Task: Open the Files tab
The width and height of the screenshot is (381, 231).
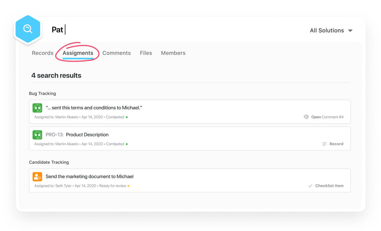Action: click(146, 53)
